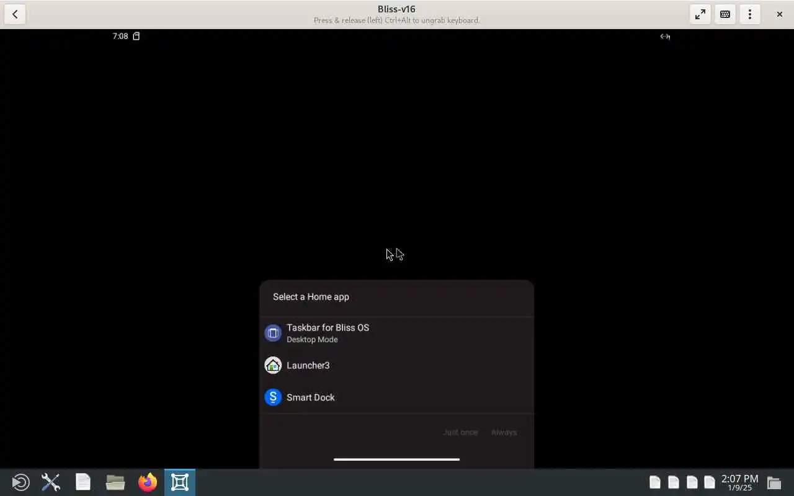Click the 7:08 clock in Android status bar

coord(120,36)
